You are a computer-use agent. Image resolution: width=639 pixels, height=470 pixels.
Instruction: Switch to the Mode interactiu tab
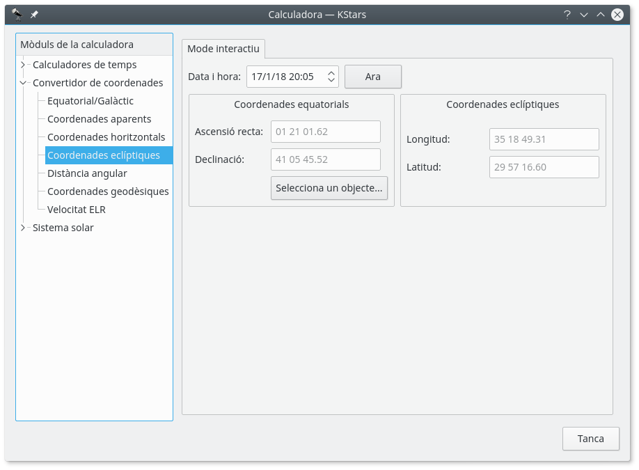[223, 49]
